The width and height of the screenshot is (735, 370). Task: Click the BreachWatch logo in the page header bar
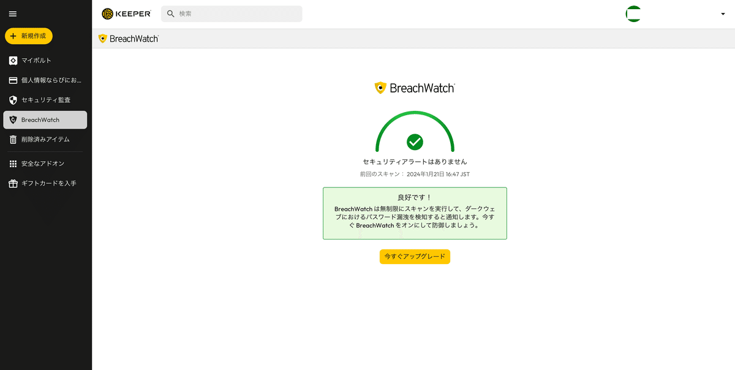click(x=129, y=39)
